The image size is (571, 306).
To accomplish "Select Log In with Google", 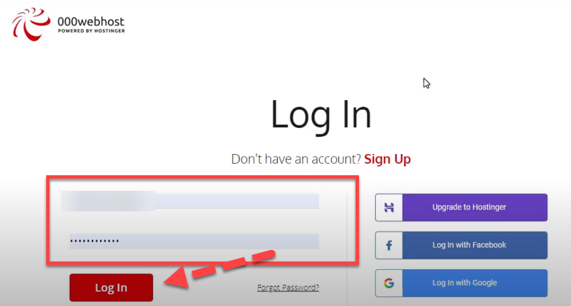I will click(461, 283).
